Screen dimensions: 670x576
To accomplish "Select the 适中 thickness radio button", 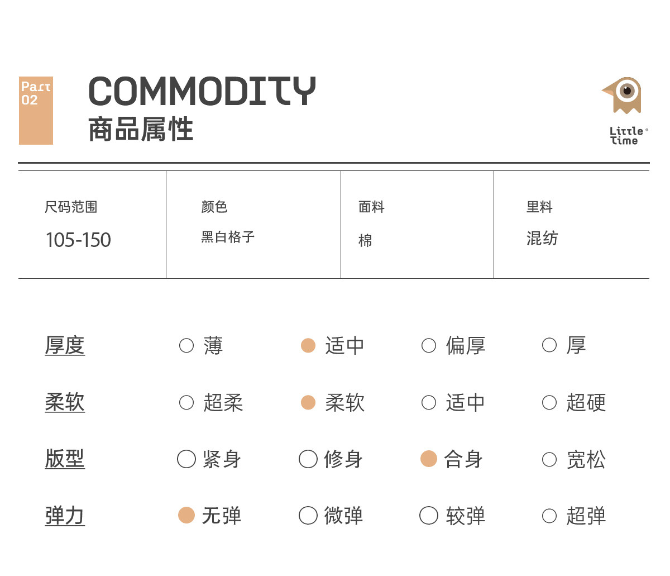I will point(308,346).
